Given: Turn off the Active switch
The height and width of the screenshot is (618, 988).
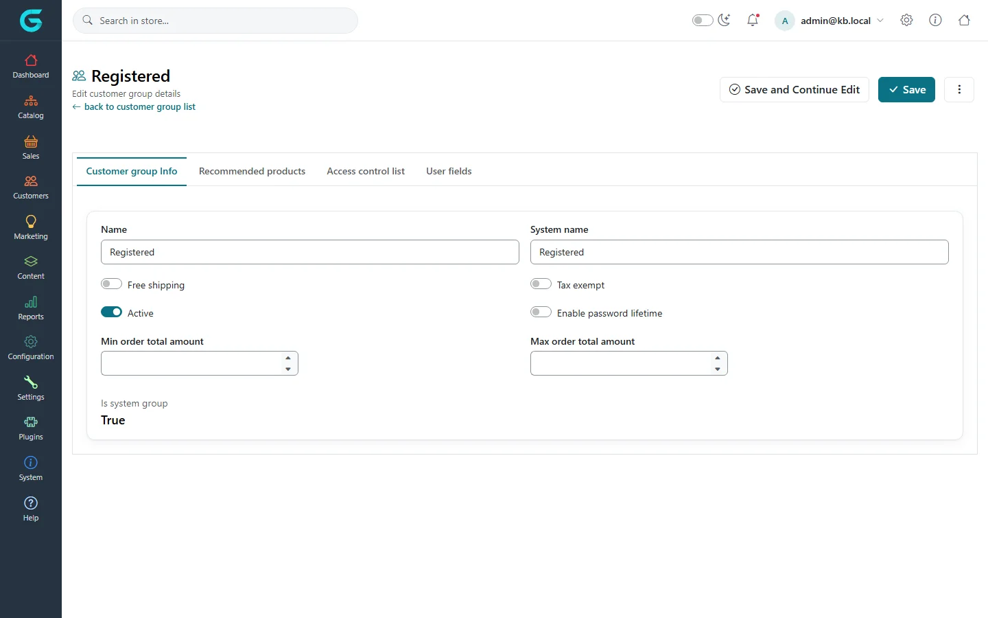Looking at the screenshot, I should (111, 312).
